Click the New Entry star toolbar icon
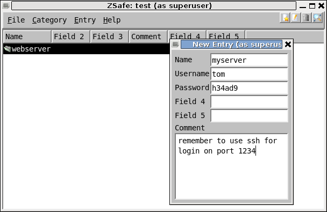The width and height of the screenshot is (327, 212). point(286,18)
